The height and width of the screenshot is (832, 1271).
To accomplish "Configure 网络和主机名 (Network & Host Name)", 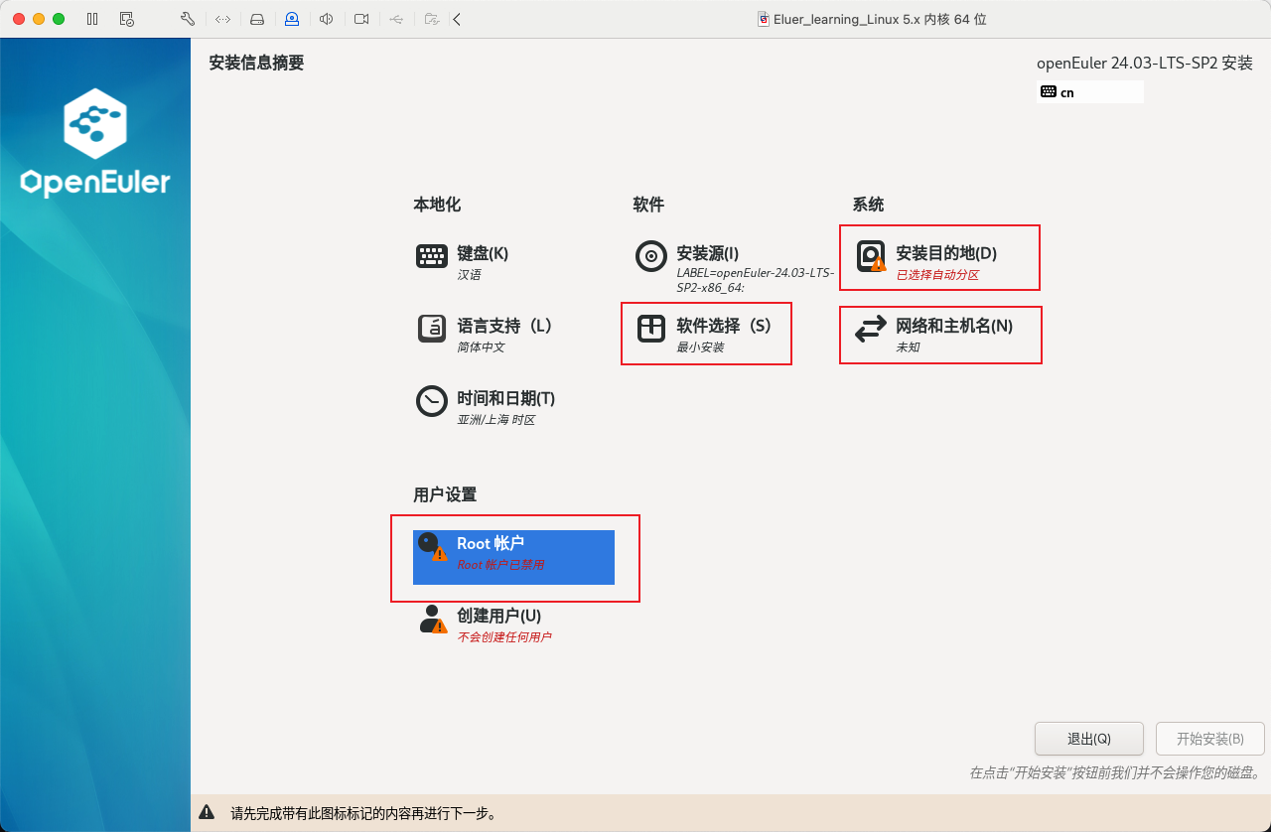I will (x=938, y=334).
